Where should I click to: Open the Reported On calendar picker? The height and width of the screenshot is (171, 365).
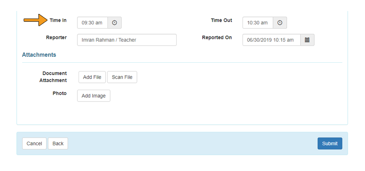click(x=307, y=40)
